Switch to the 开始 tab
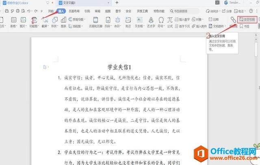 pyautogui.click(x=51, y=11)
